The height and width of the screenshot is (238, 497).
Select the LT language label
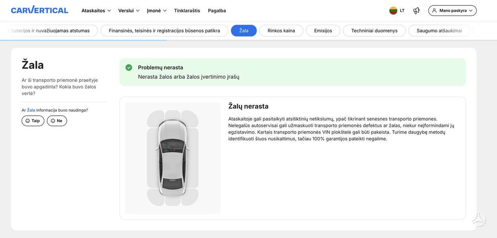pos(402,11)
